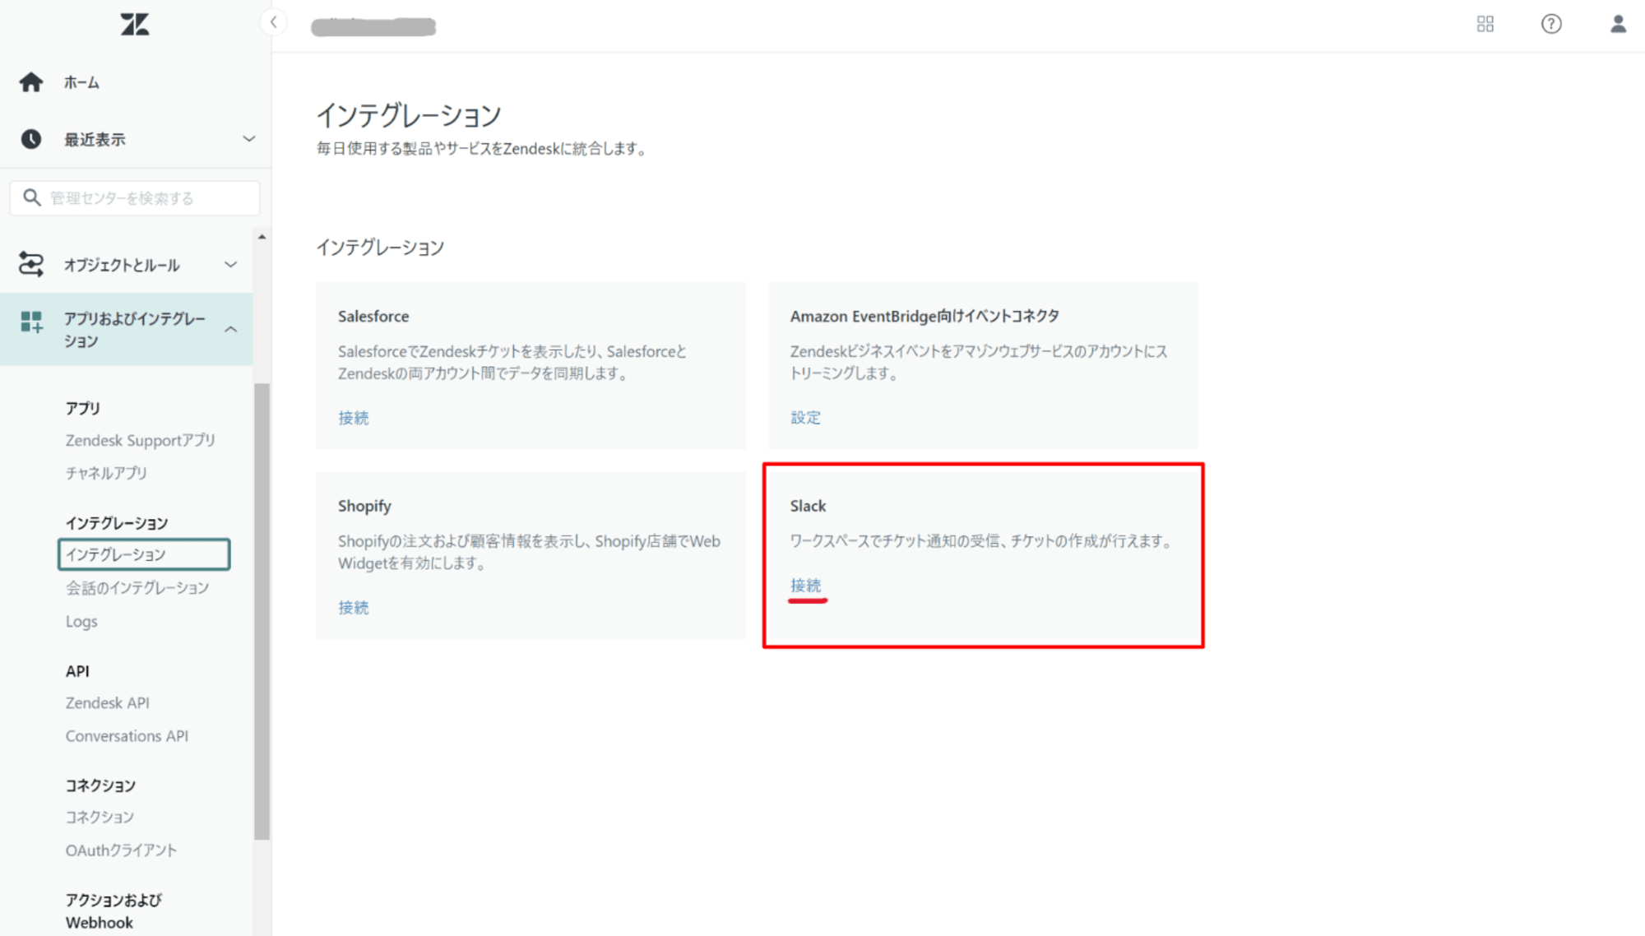
Task: Collapse the アプリおよびインテグレーション section chevron
Action: click(231, 329)
